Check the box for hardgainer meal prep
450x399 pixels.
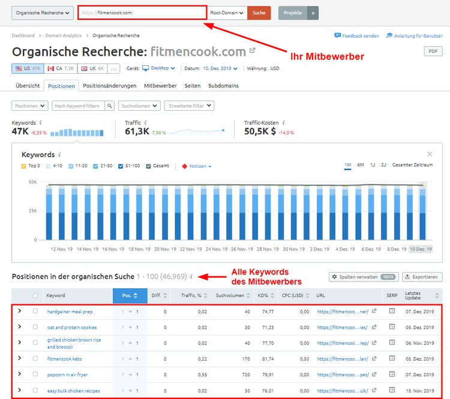[35, 311]
